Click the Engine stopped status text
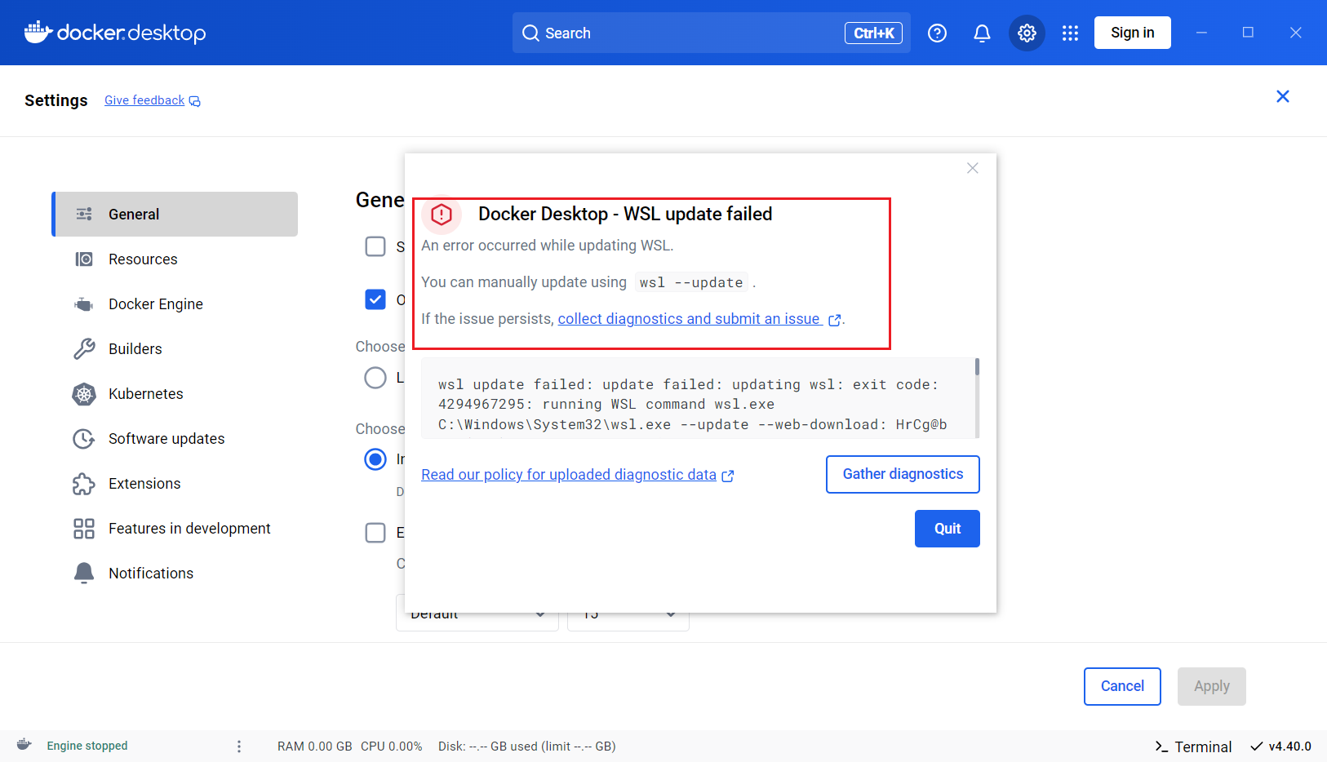Viewport: 1327px width, 762px height. pos(87,746)
